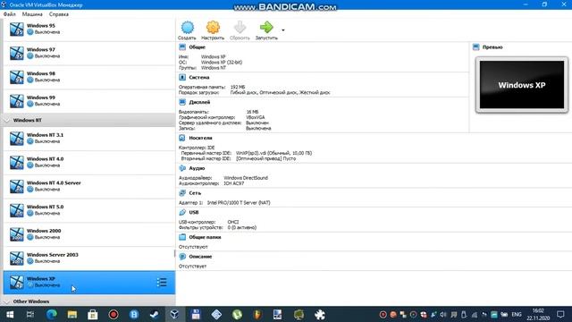Open the Windows Start button

(10, 314)
